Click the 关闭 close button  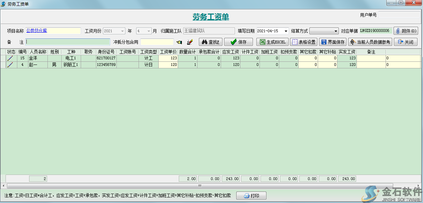[x=405, y=42]
